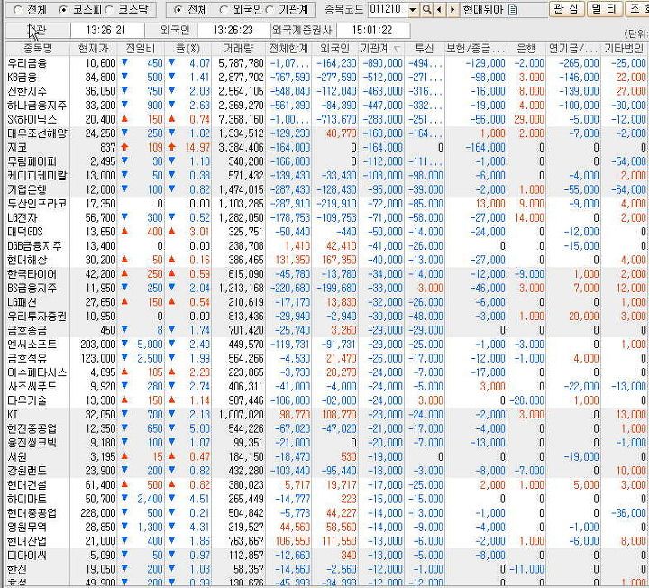Click the 외국계증권사 button
This screenshot has width=649, height=588.
[x=303, y=31]
